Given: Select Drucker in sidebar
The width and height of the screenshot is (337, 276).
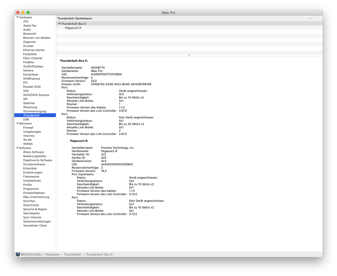Looking at the screenshot, I should [x=28, y=46].
